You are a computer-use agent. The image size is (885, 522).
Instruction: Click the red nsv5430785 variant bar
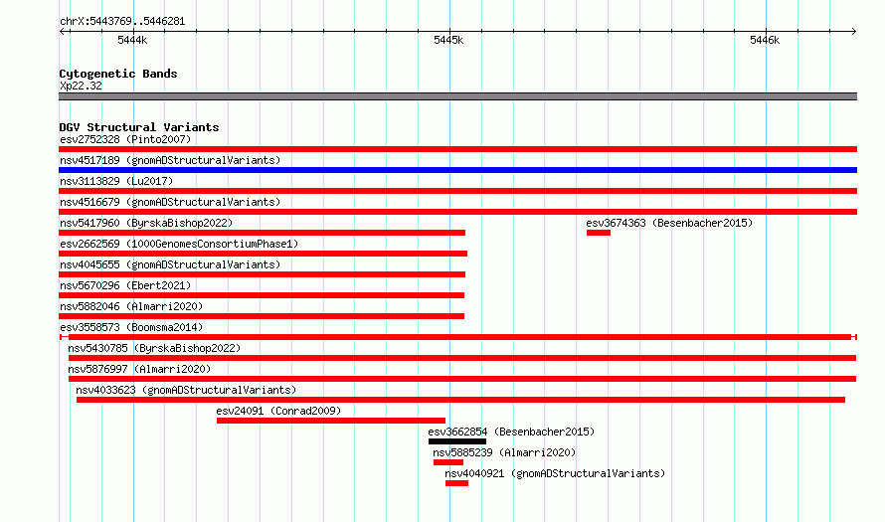[462, 358]
